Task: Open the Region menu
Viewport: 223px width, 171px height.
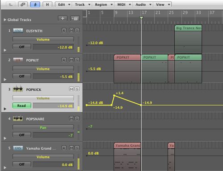Action: [x=103, y=4]
